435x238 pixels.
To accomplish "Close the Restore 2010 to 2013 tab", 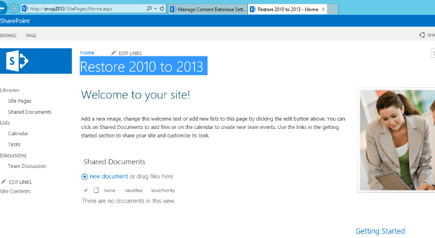I will coord(323,9).
